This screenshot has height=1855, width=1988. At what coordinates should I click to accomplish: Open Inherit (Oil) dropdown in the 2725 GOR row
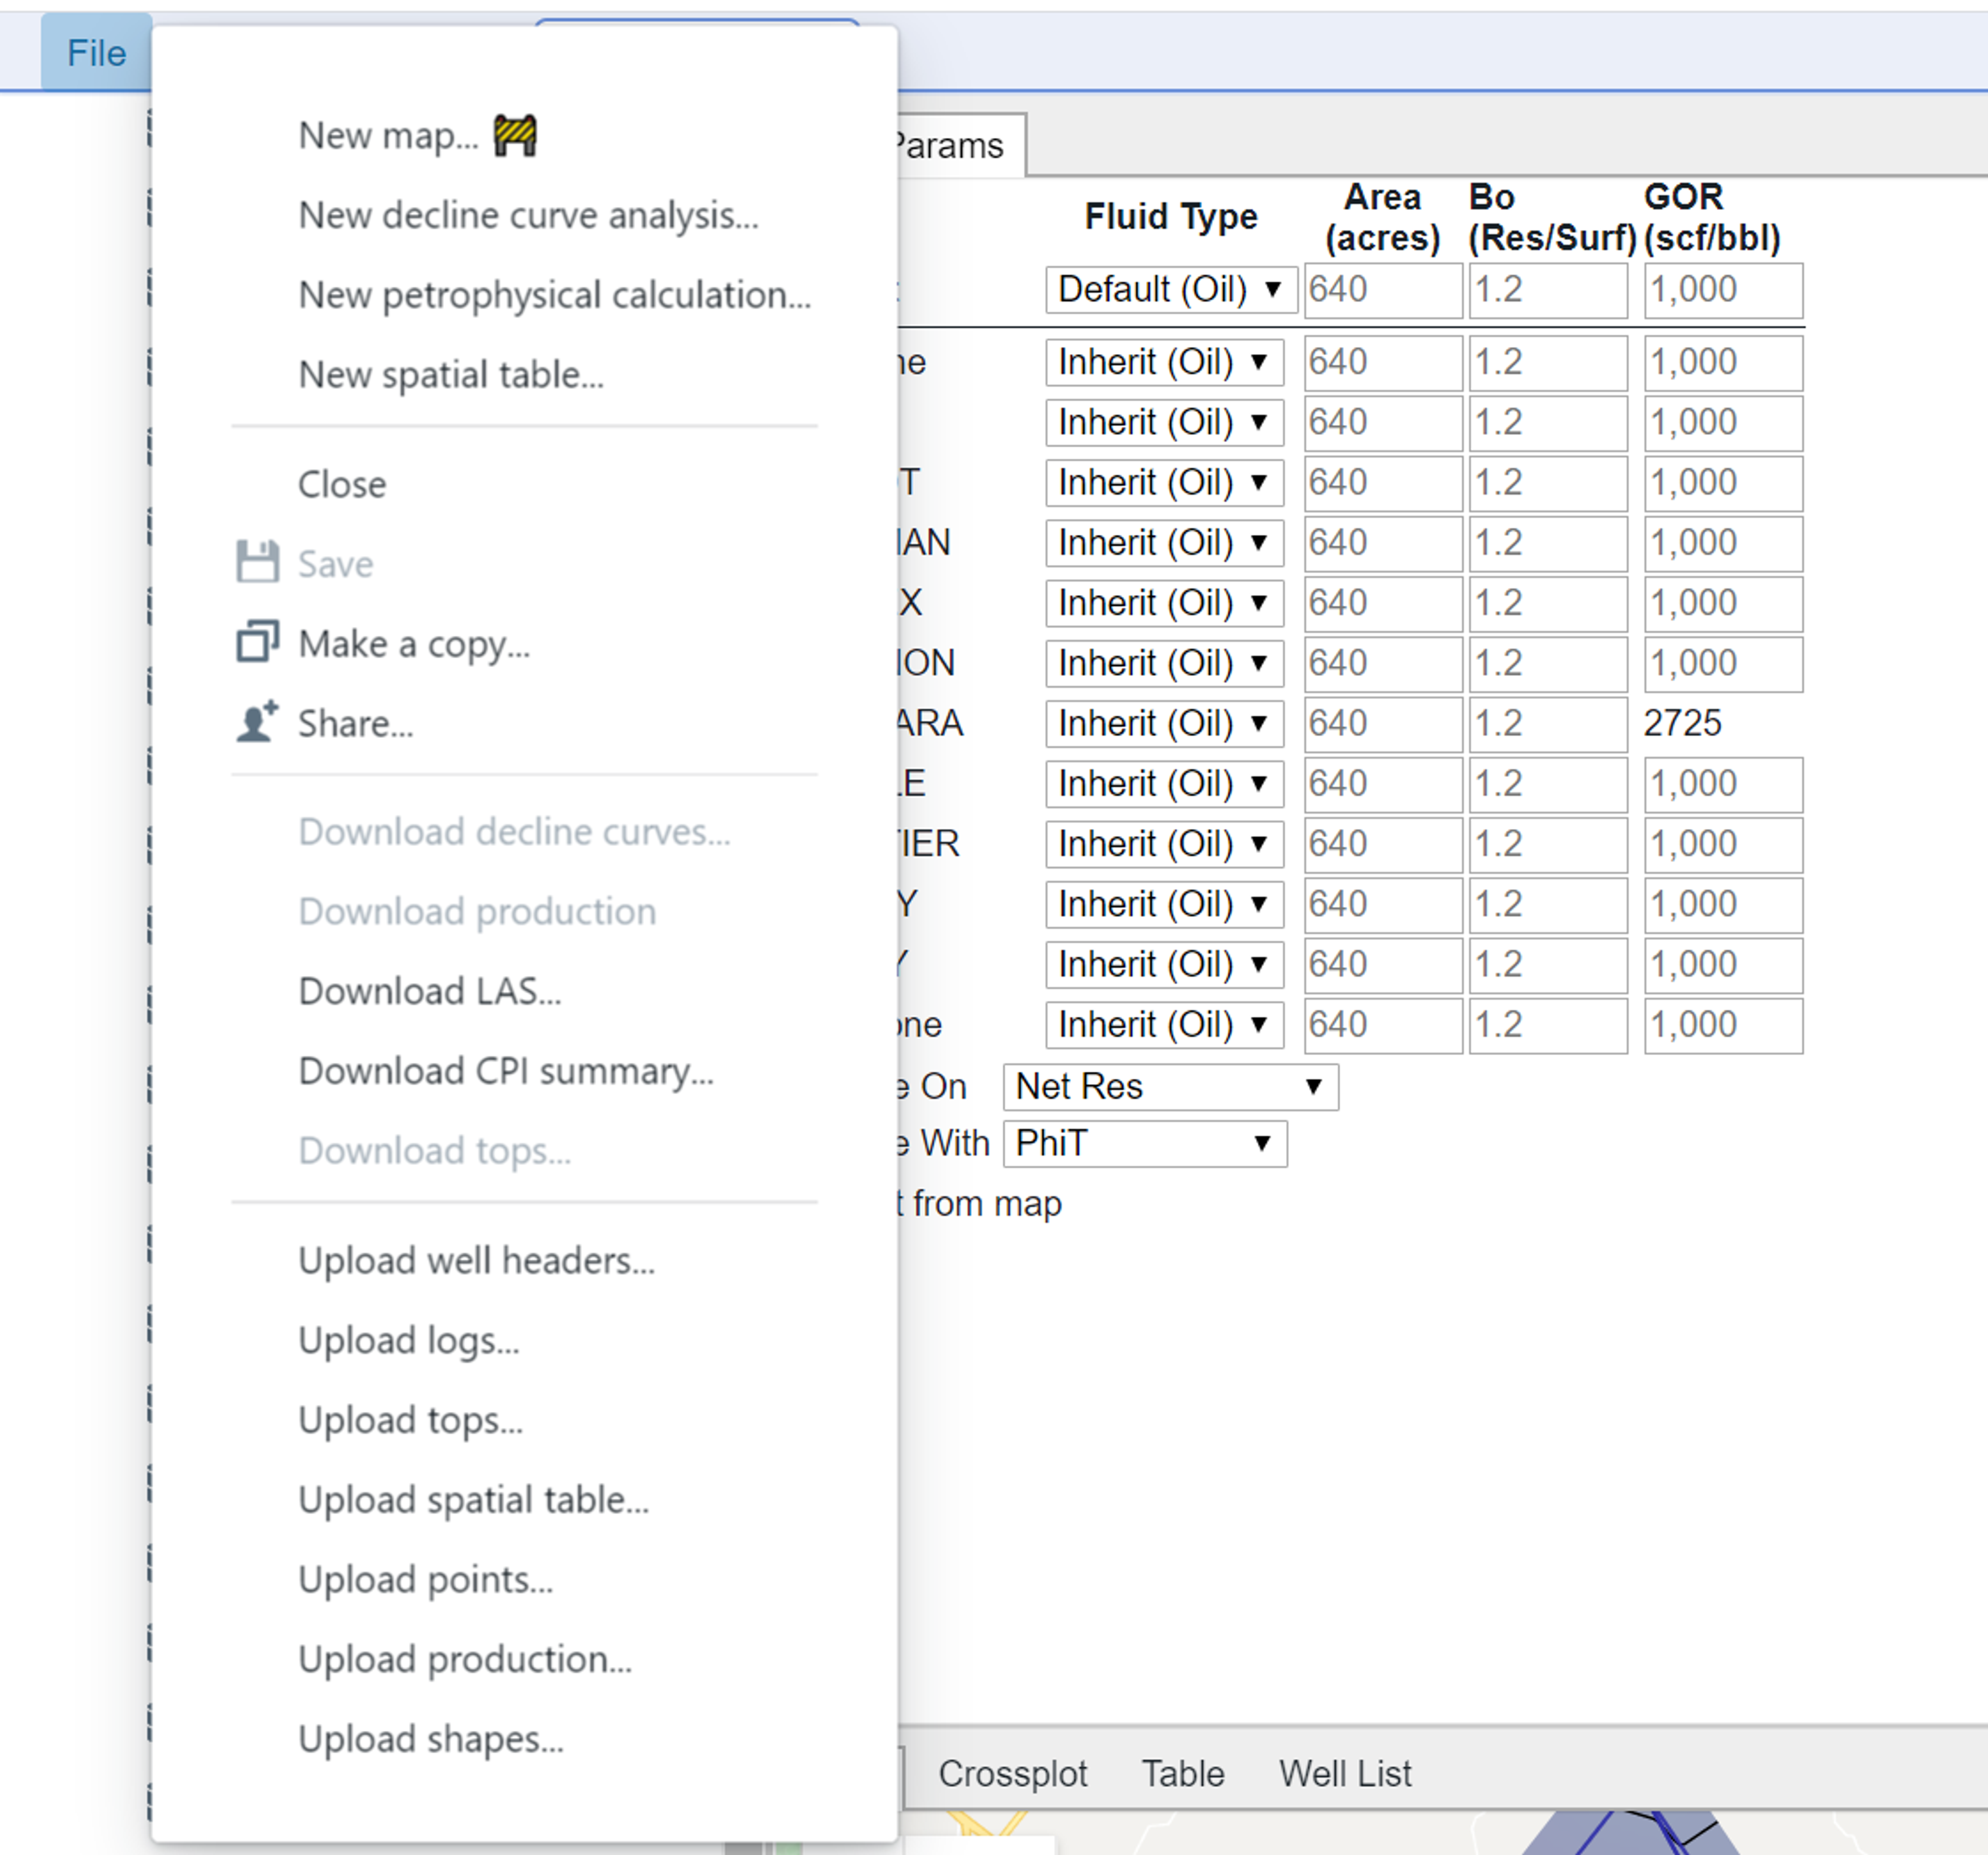1164,723
